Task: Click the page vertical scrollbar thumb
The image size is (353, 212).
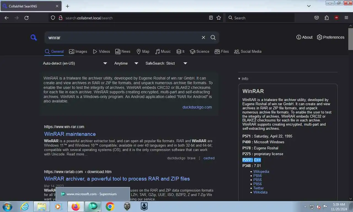Action: [351, 39]
